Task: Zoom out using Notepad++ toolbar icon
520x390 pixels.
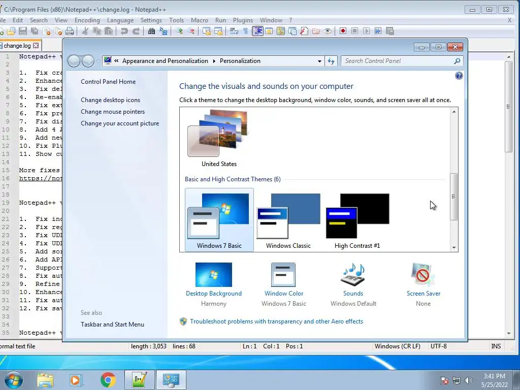Action: point(191,31)
